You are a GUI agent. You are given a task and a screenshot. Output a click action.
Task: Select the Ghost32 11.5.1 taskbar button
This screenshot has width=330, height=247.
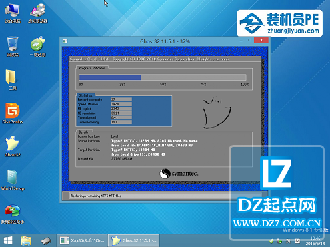pos(133,240)
